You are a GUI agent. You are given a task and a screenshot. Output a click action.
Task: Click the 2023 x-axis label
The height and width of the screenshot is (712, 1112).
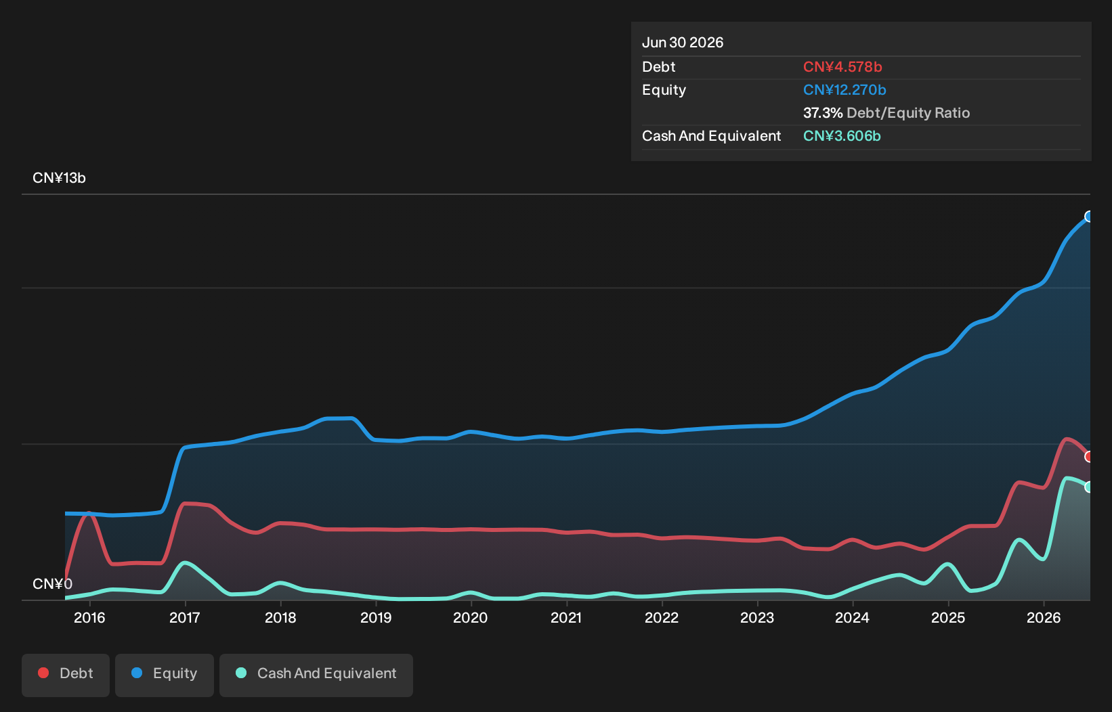(757, 617)
